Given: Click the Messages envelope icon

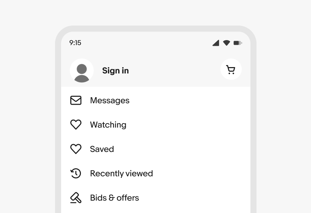Looking at the screenshot, I should tap(76, 100).
